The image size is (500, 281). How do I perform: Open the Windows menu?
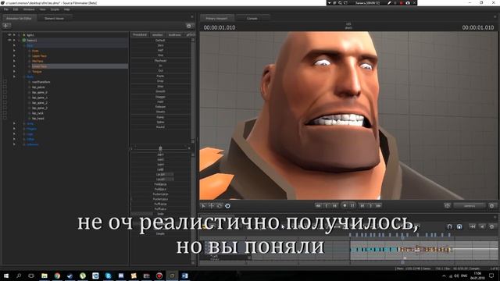29,9
